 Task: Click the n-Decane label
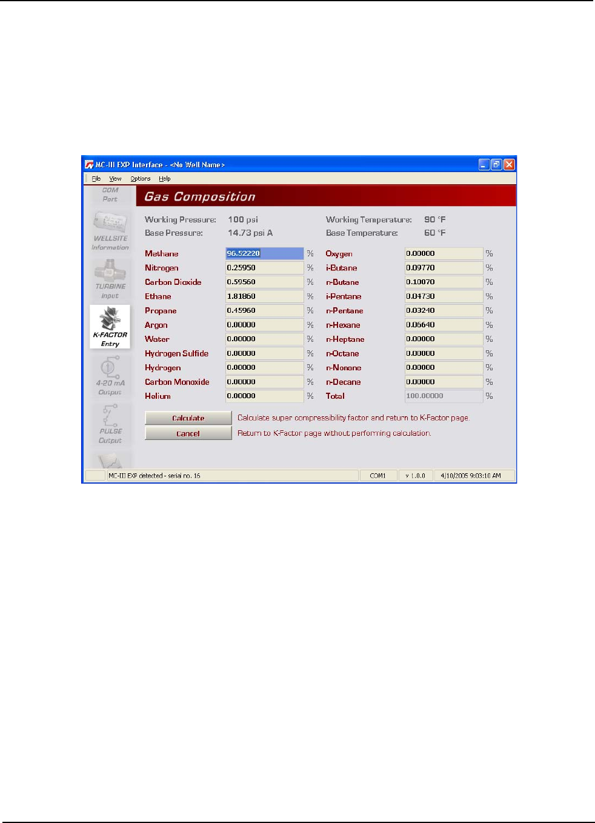coord(344,382)
